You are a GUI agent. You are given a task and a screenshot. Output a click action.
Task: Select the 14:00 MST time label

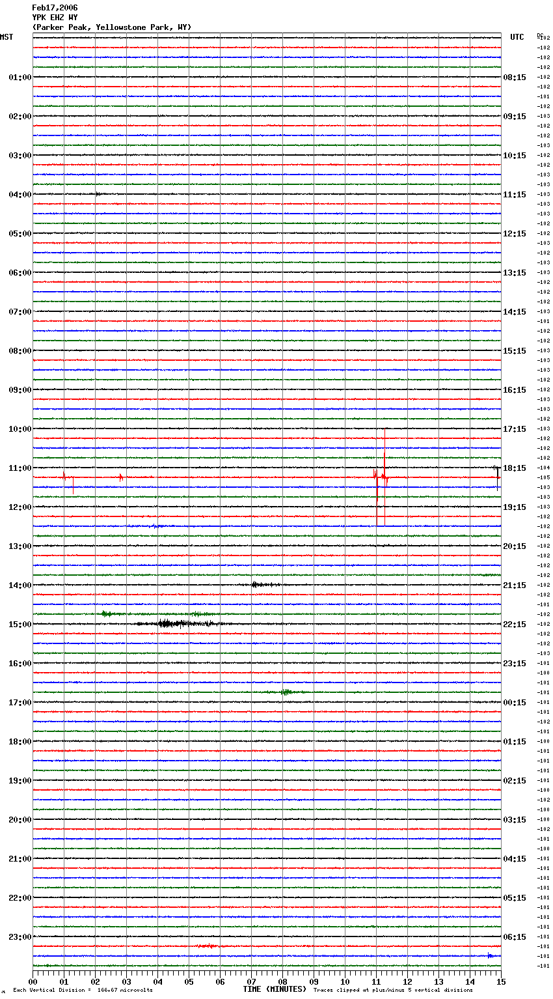[x=20, y=585]
